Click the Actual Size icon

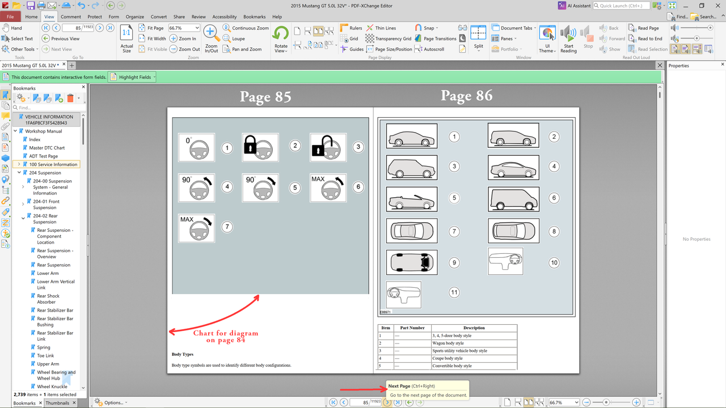tap(127, 39)
